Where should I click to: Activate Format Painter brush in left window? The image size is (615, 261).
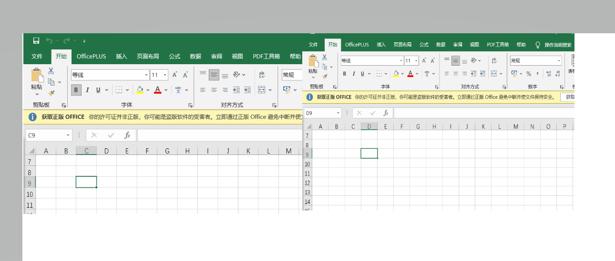[x=51, y=93]
